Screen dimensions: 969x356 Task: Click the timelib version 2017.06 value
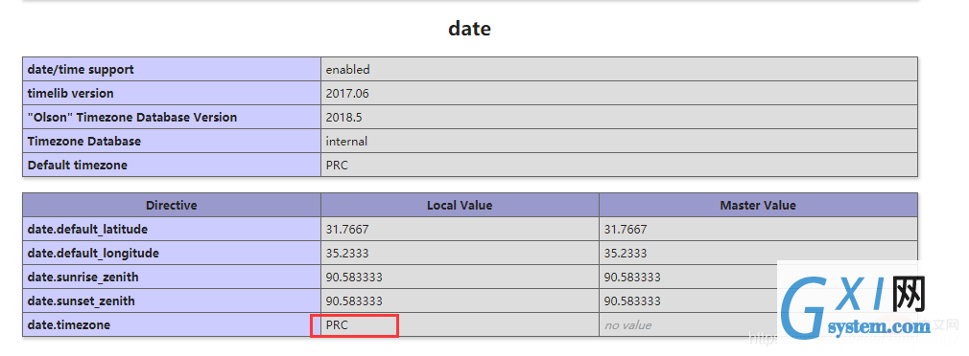[347, 94]
